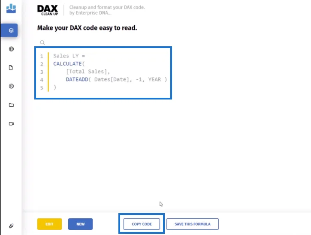Image resolution: width=311 pixels, height=235 pixels.
Task: Click the cleanup brush icon at sidebar bottom
Action: (11, 226)
